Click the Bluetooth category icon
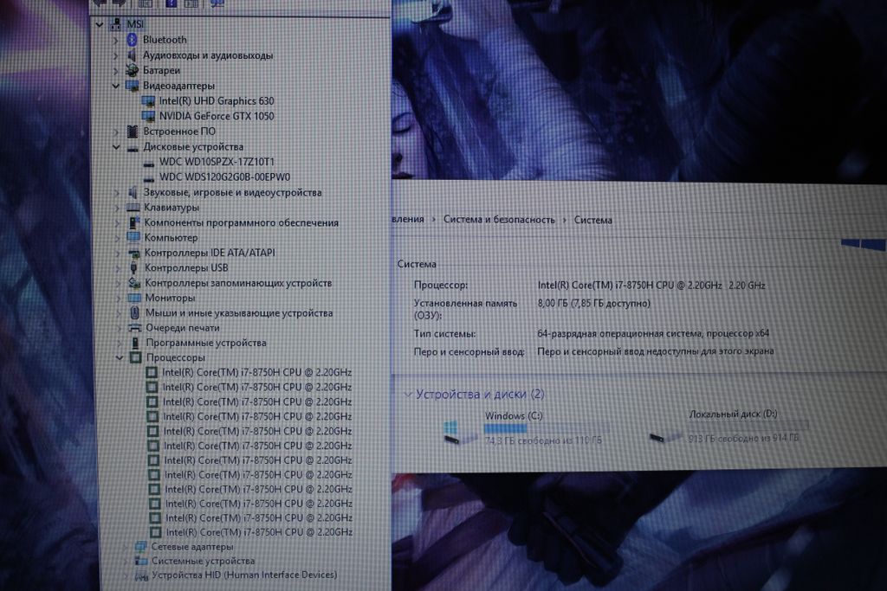The height and width of the screenshot is (591, 887). coord(133,40)
